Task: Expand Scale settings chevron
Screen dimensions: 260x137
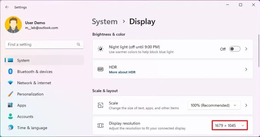Action: point(246,105)
